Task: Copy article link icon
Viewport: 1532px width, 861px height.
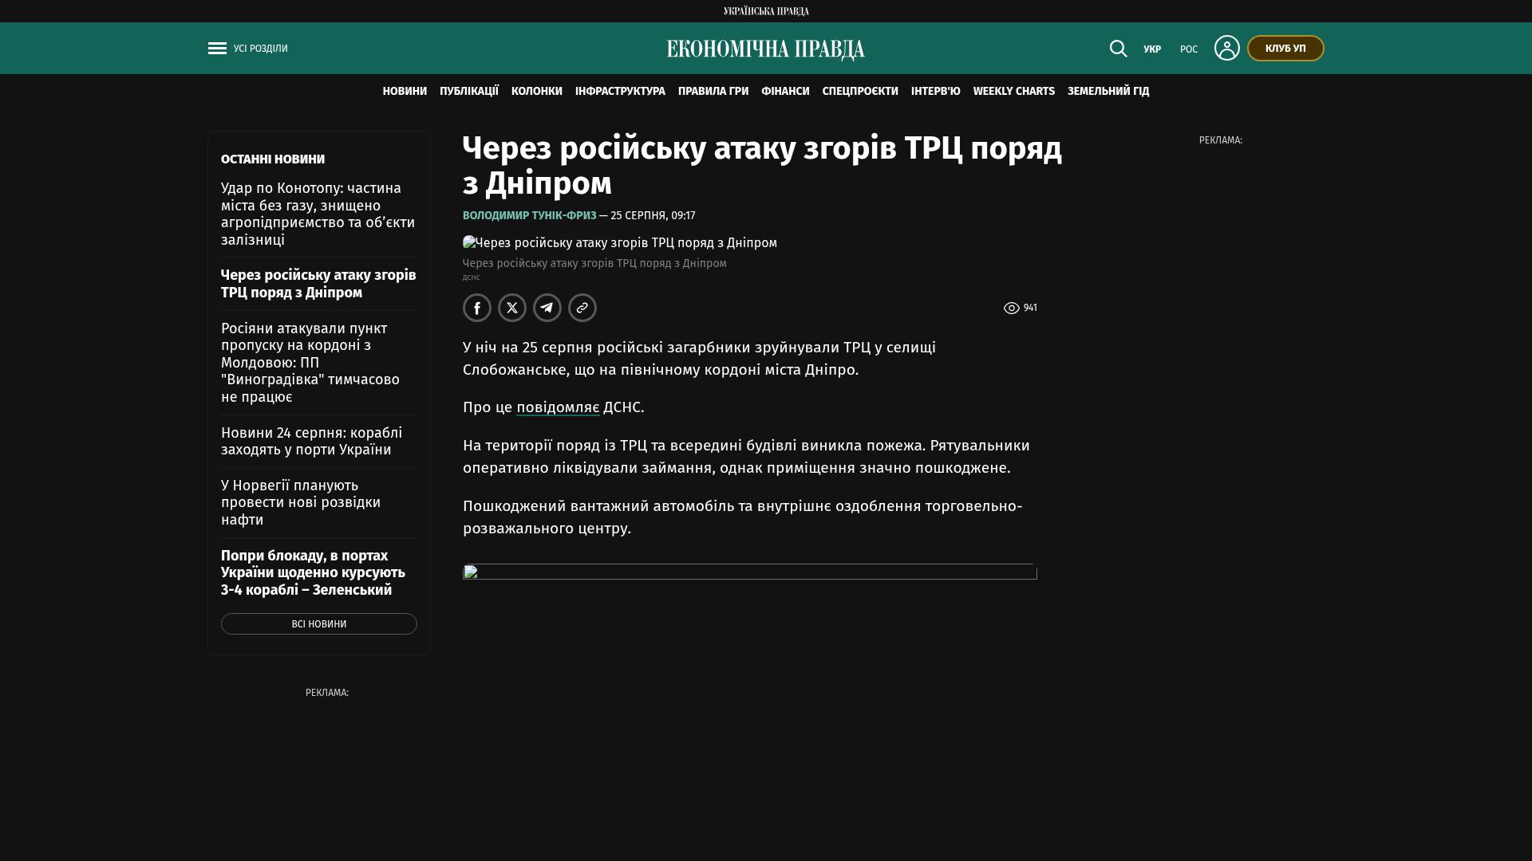Action: pos(582,308)
